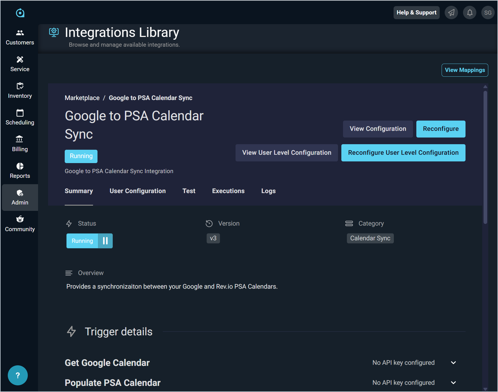Viewport: 498px width, 392px height.
Task: Click the View Mappings button
Action: point(465,70)
